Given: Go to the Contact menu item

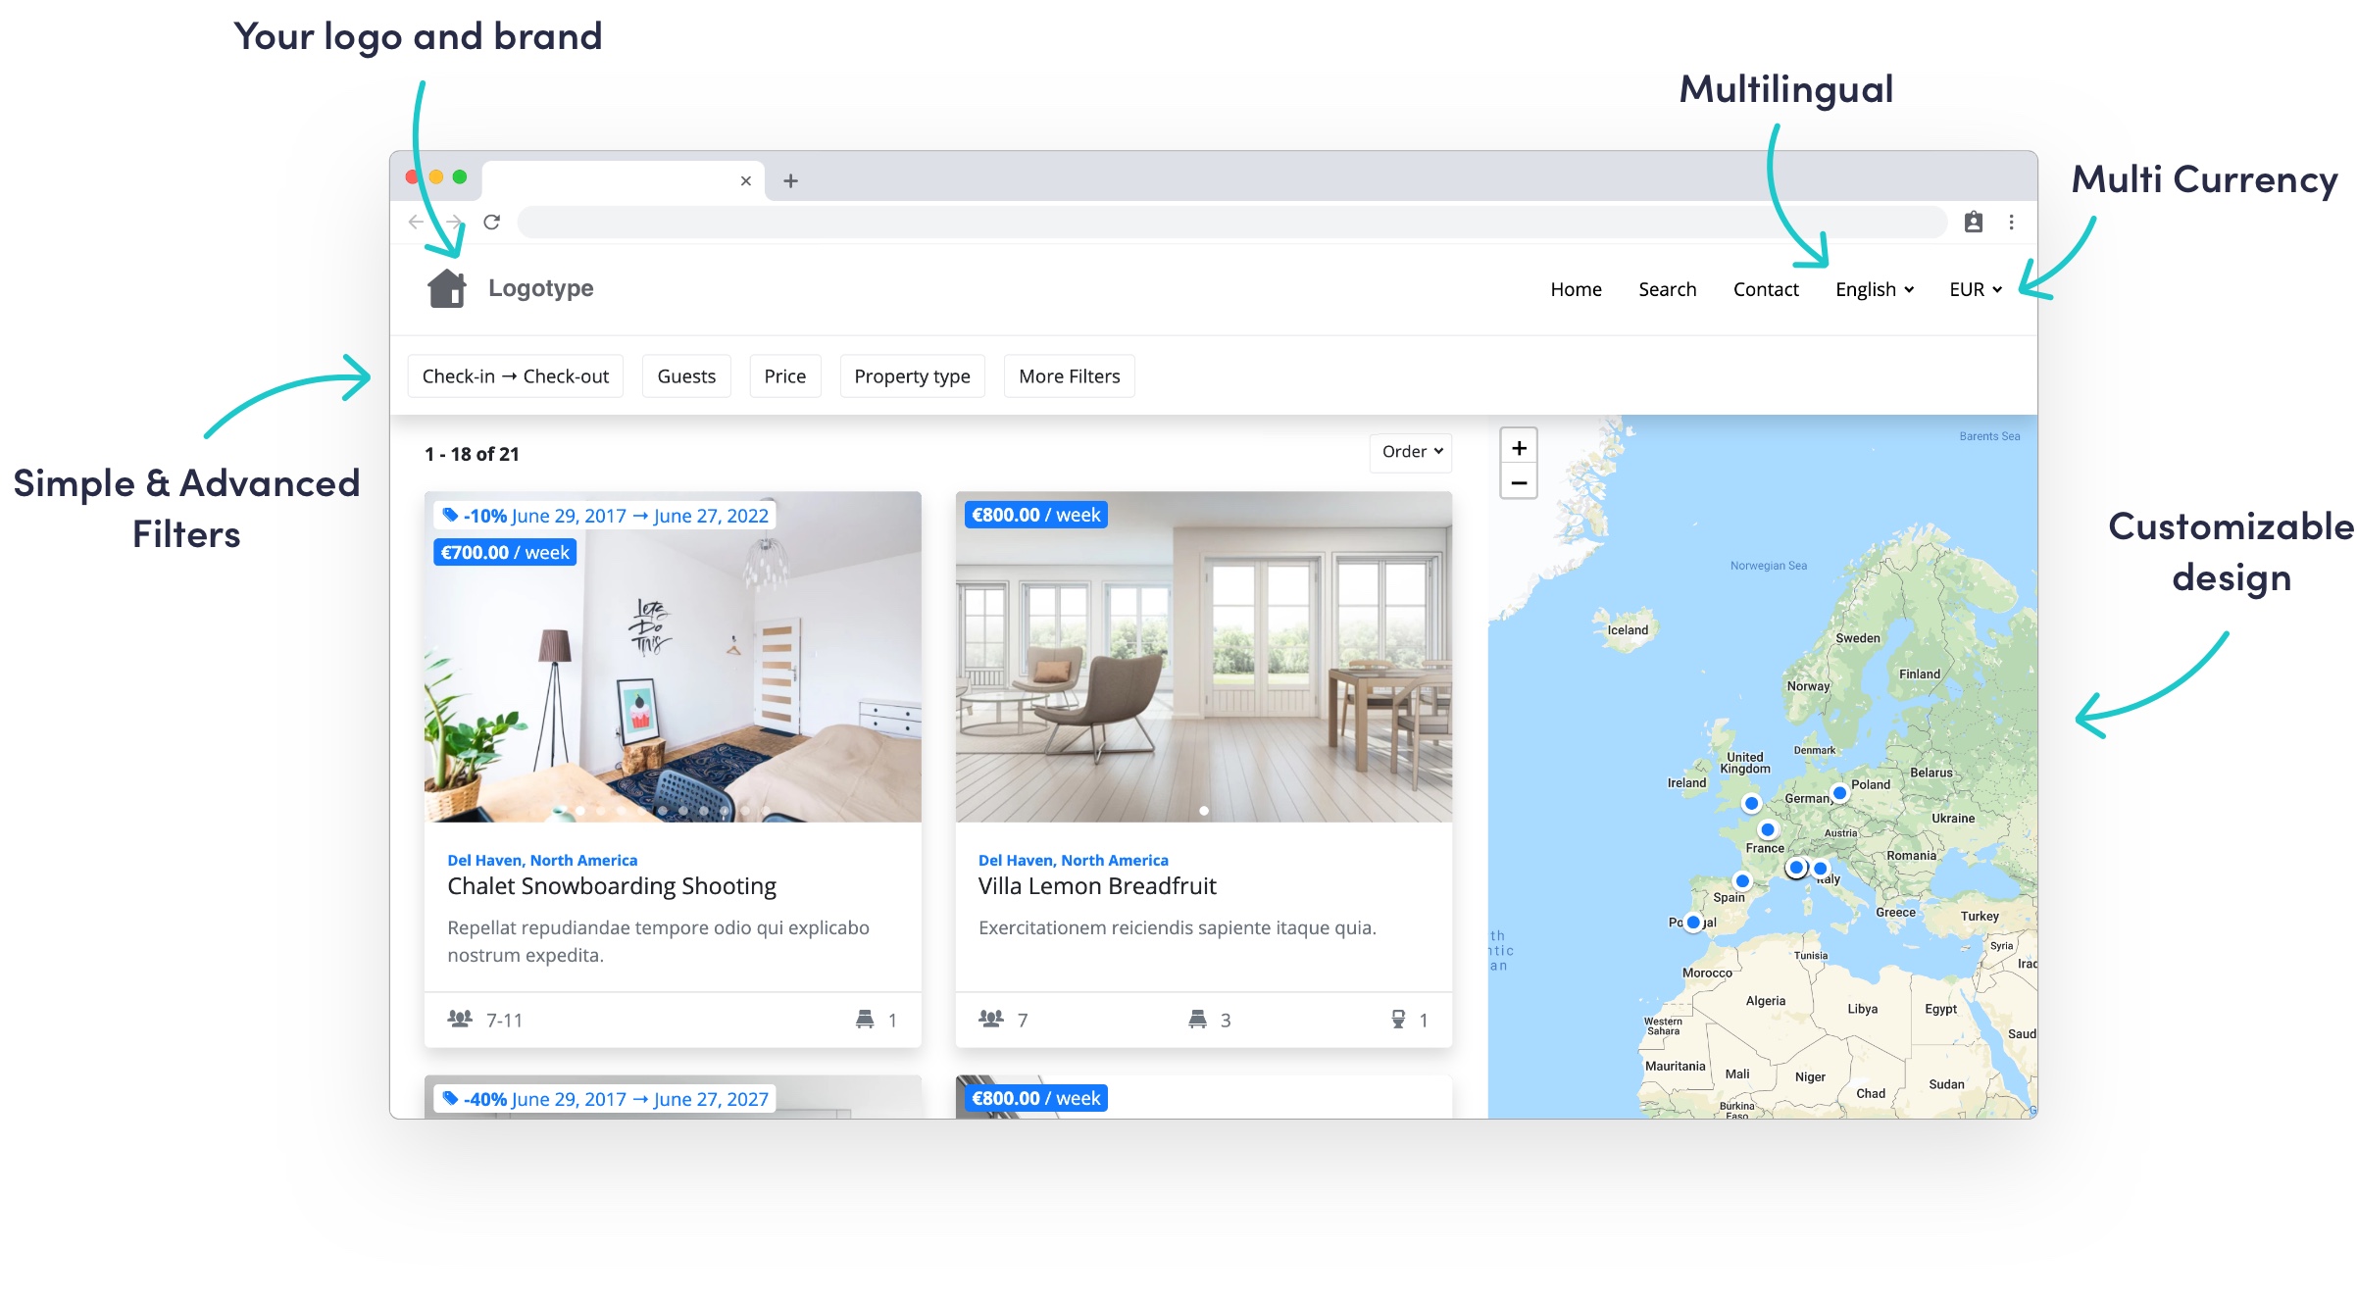Looking at the screenshot, I should (1766, 289).
